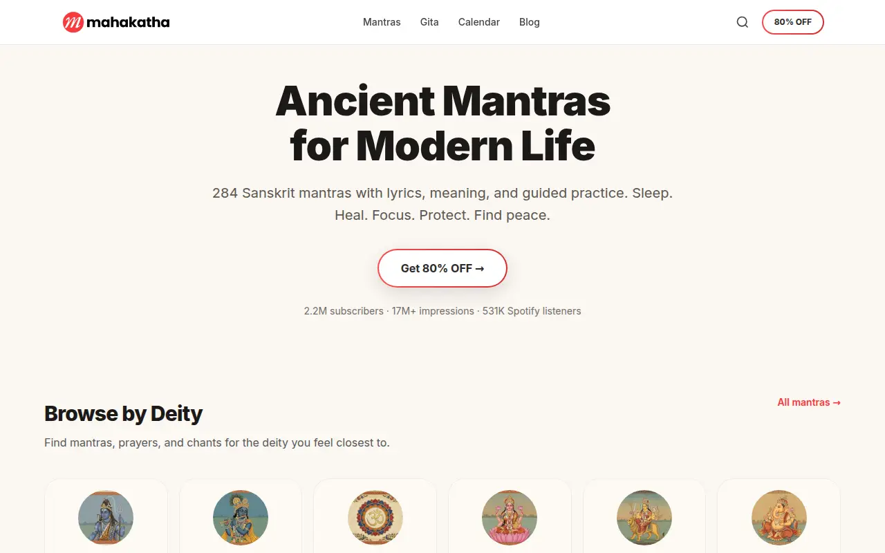Click the 284 Sanskrit mantras subtitle text
Screen dimensions: 885x553
442,204
